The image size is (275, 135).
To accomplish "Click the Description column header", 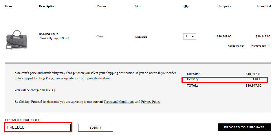I will tap(47, 6).
